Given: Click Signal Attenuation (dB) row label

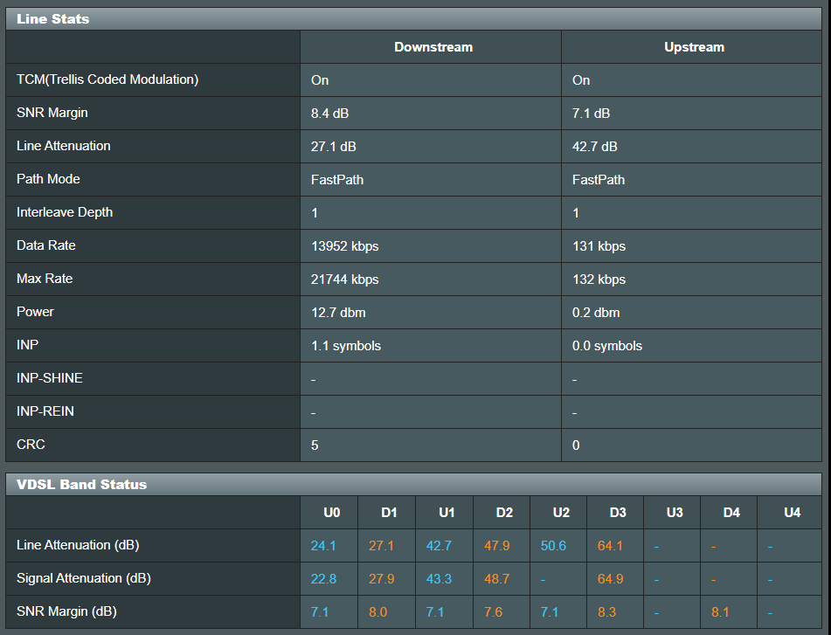Looking at the screenshot, I should 84,578.
